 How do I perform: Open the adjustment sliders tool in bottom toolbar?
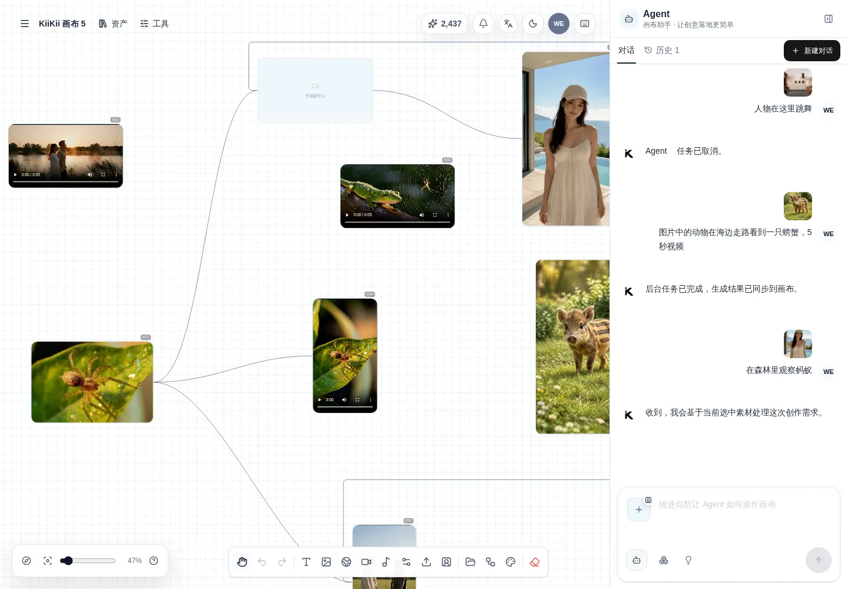point(406,562)
